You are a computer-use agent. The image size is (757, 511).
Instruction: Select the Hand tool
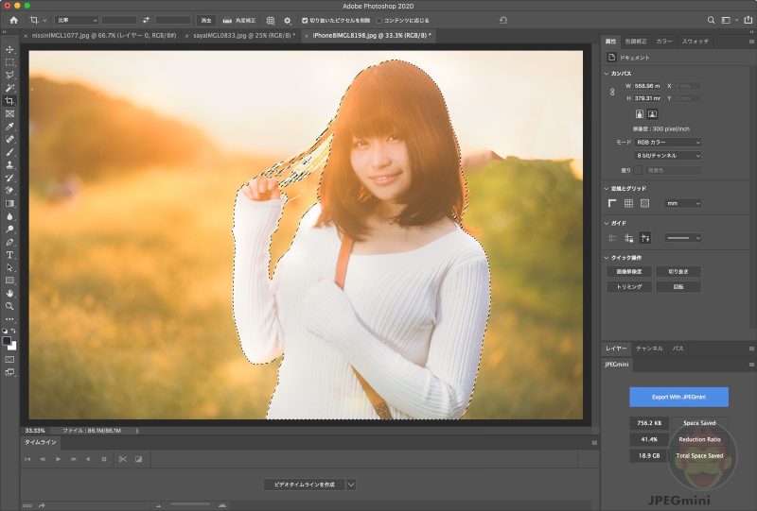pos(9,293)
